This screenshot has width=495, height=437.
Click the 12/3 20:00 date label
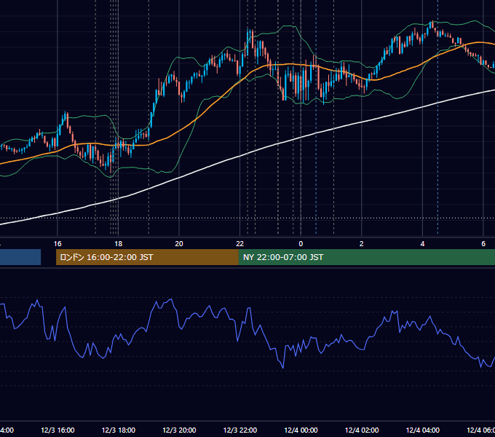(179, 430)
